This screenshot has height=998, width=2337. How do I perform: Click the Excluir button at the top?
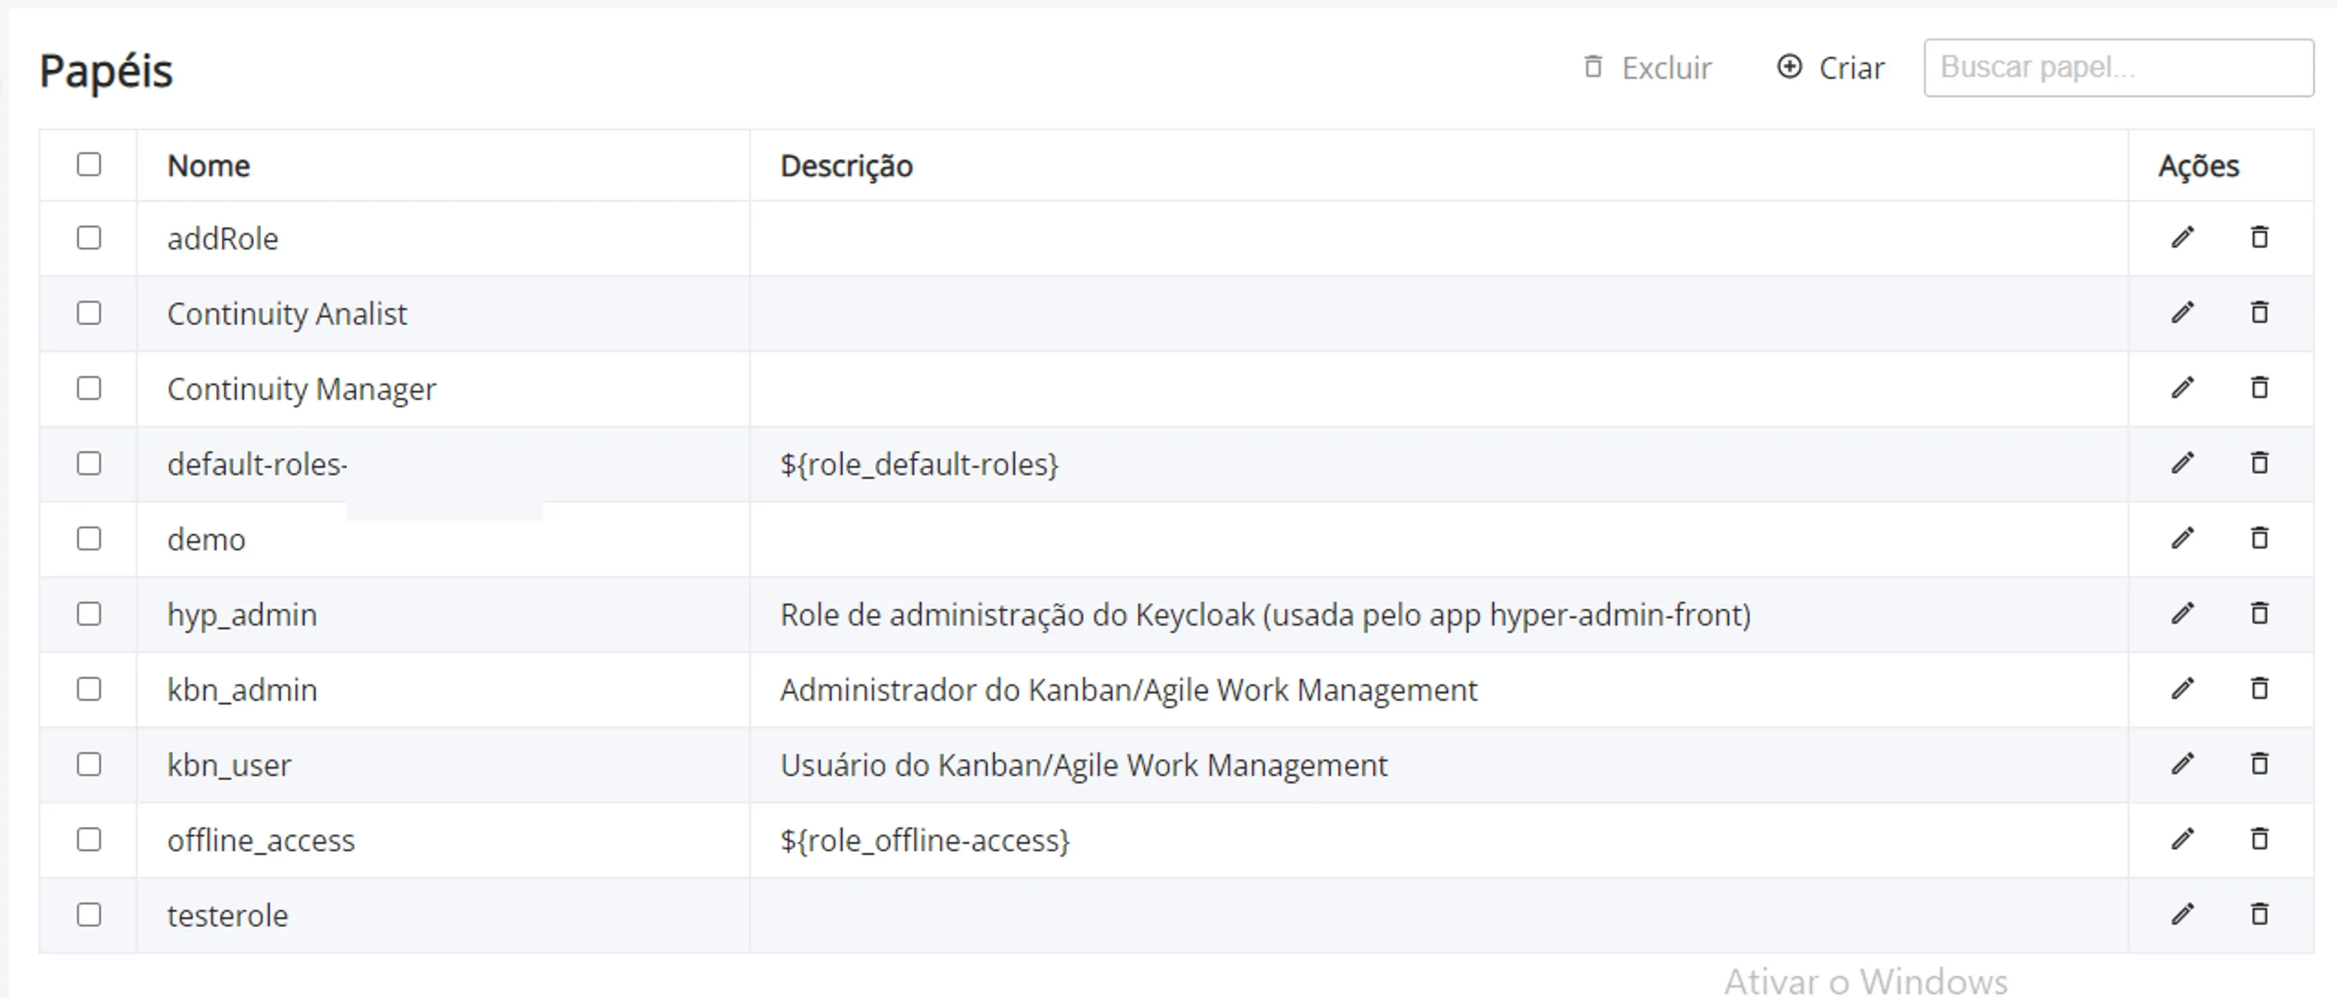[1647, 68]
